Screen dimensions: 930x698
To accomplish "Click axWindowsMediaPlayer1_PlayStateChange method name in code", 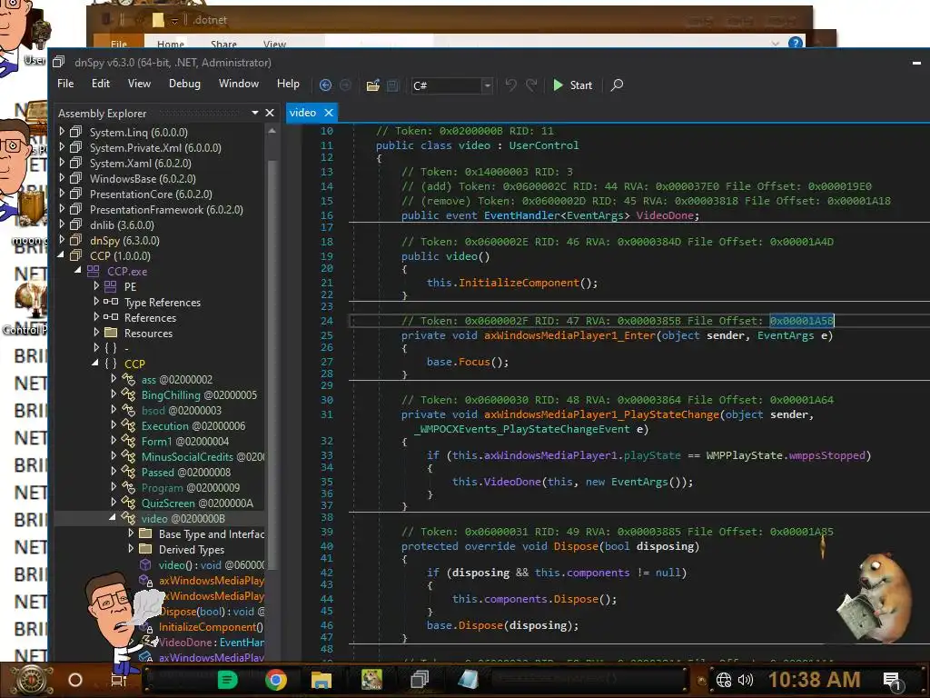I will coord(601,414).
